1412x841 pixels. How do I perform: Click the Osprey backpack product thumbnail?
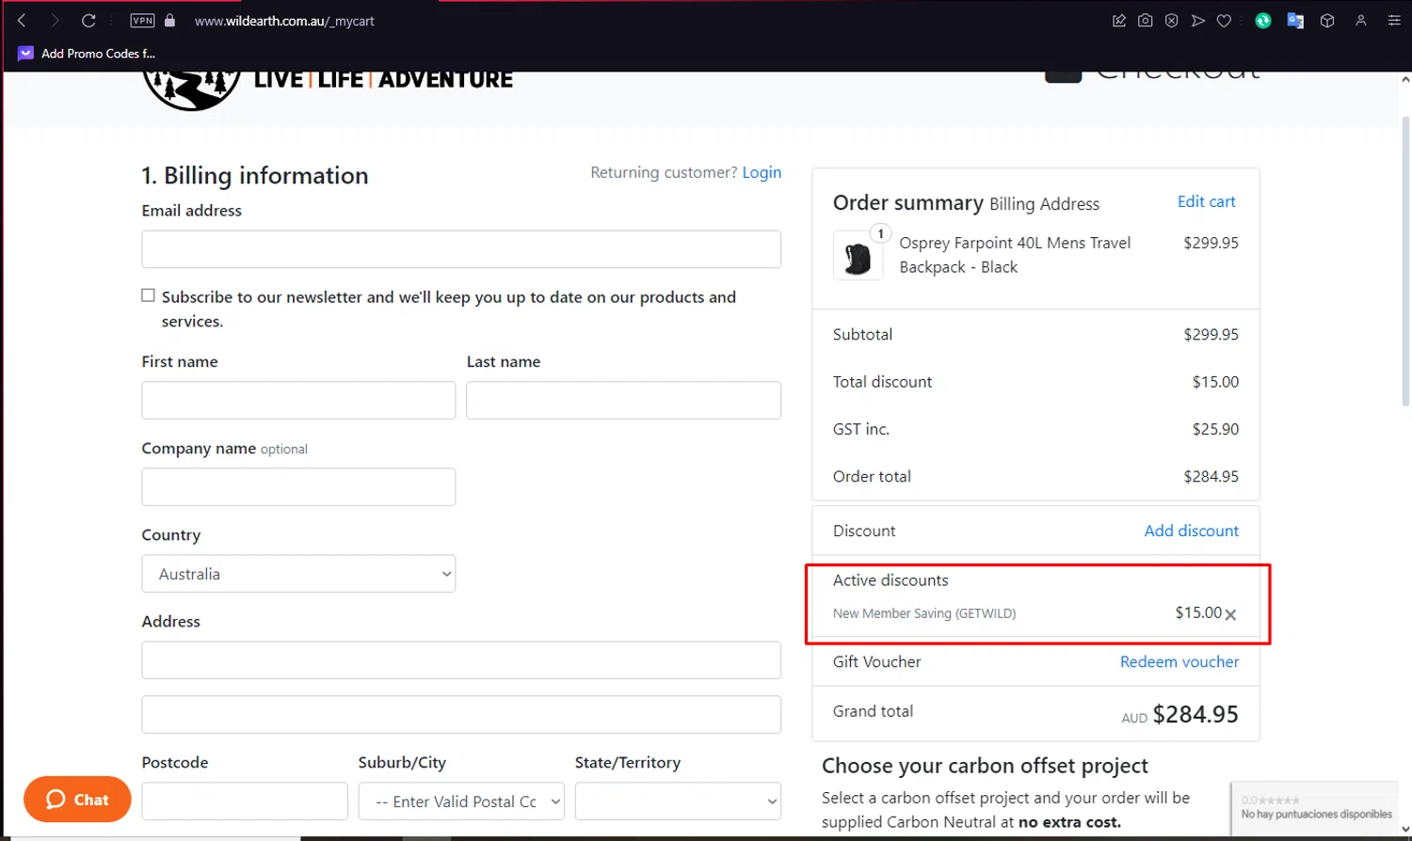click(x=858, y=256)
